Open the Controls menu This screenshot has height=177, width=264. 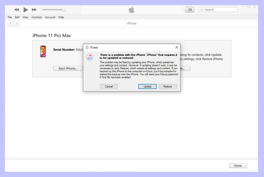[37, 17]
